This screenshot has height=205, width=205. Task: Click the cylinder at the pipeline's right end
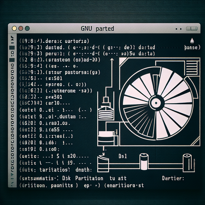[188, 162]
